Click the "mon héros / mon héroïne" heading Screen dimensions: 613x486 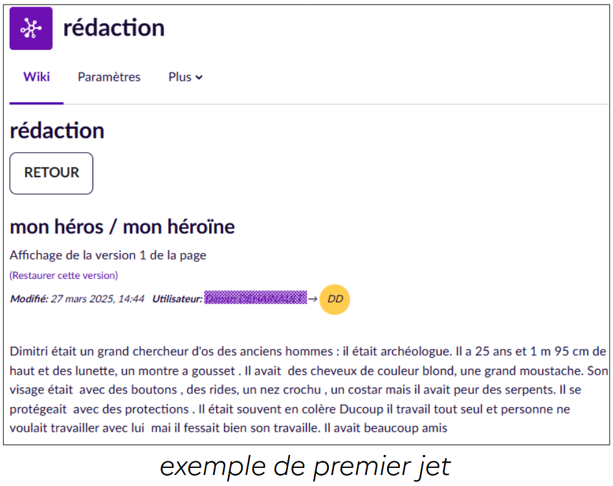tap(122, 227)
